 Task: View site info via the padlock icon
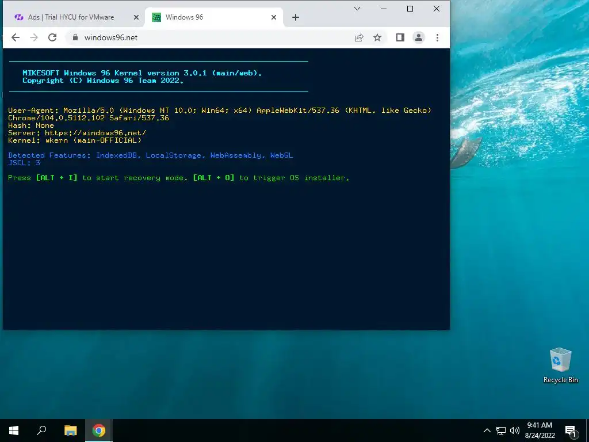(75, 37)
